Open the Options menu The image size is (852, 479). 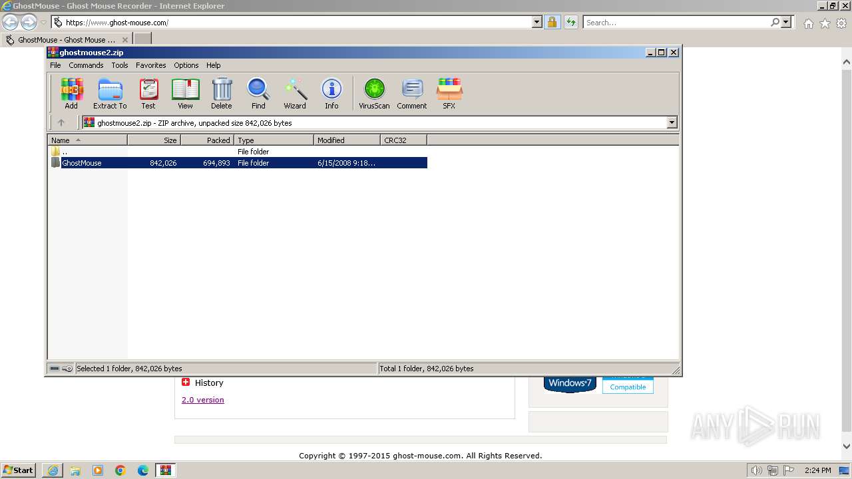(x=186, y=65)
